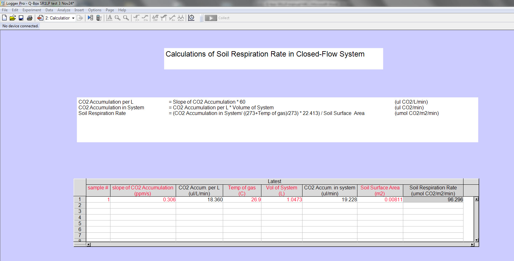Open the File menu
The width and height of the screenshot is (514, 261).
click(5, 10)
